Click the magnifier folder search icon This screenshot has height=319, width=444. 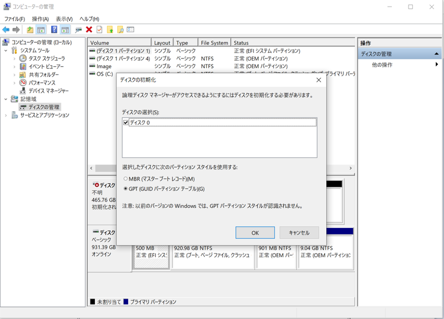(x=120, y=29)
